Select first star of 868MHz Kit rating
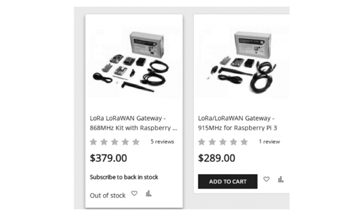The height and width of the screenshot is (214, 356). [94, 142]
